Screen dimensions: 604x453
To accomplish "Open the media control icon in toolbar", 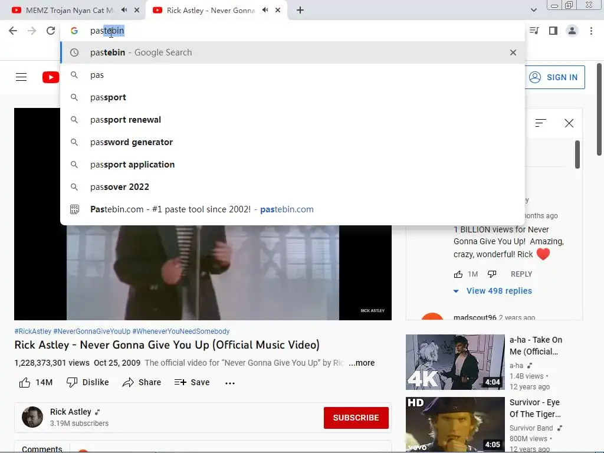I will coord(534,31).
